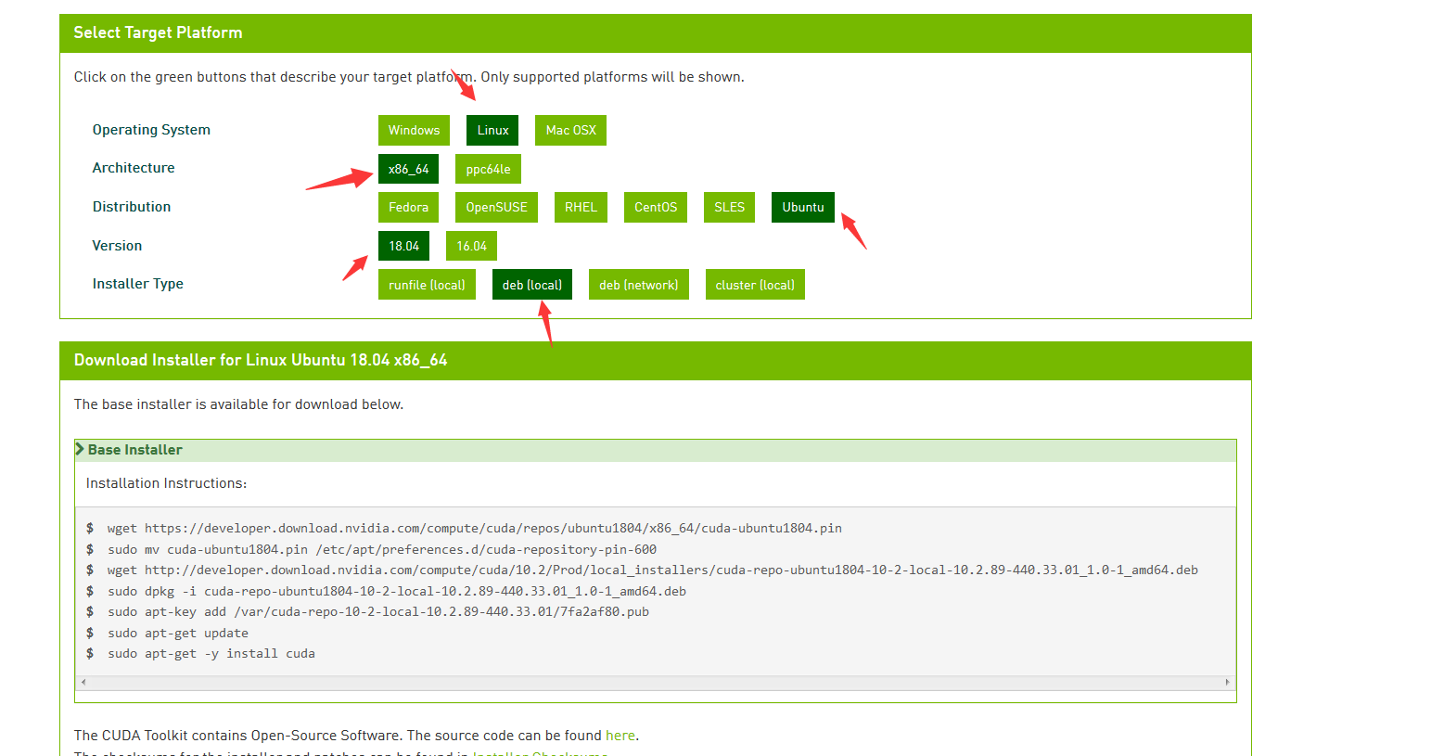The height and width of the screenshot is (756, 1444).
Task: Choose cluster (local) installer type
Action: tap(755, 285)
